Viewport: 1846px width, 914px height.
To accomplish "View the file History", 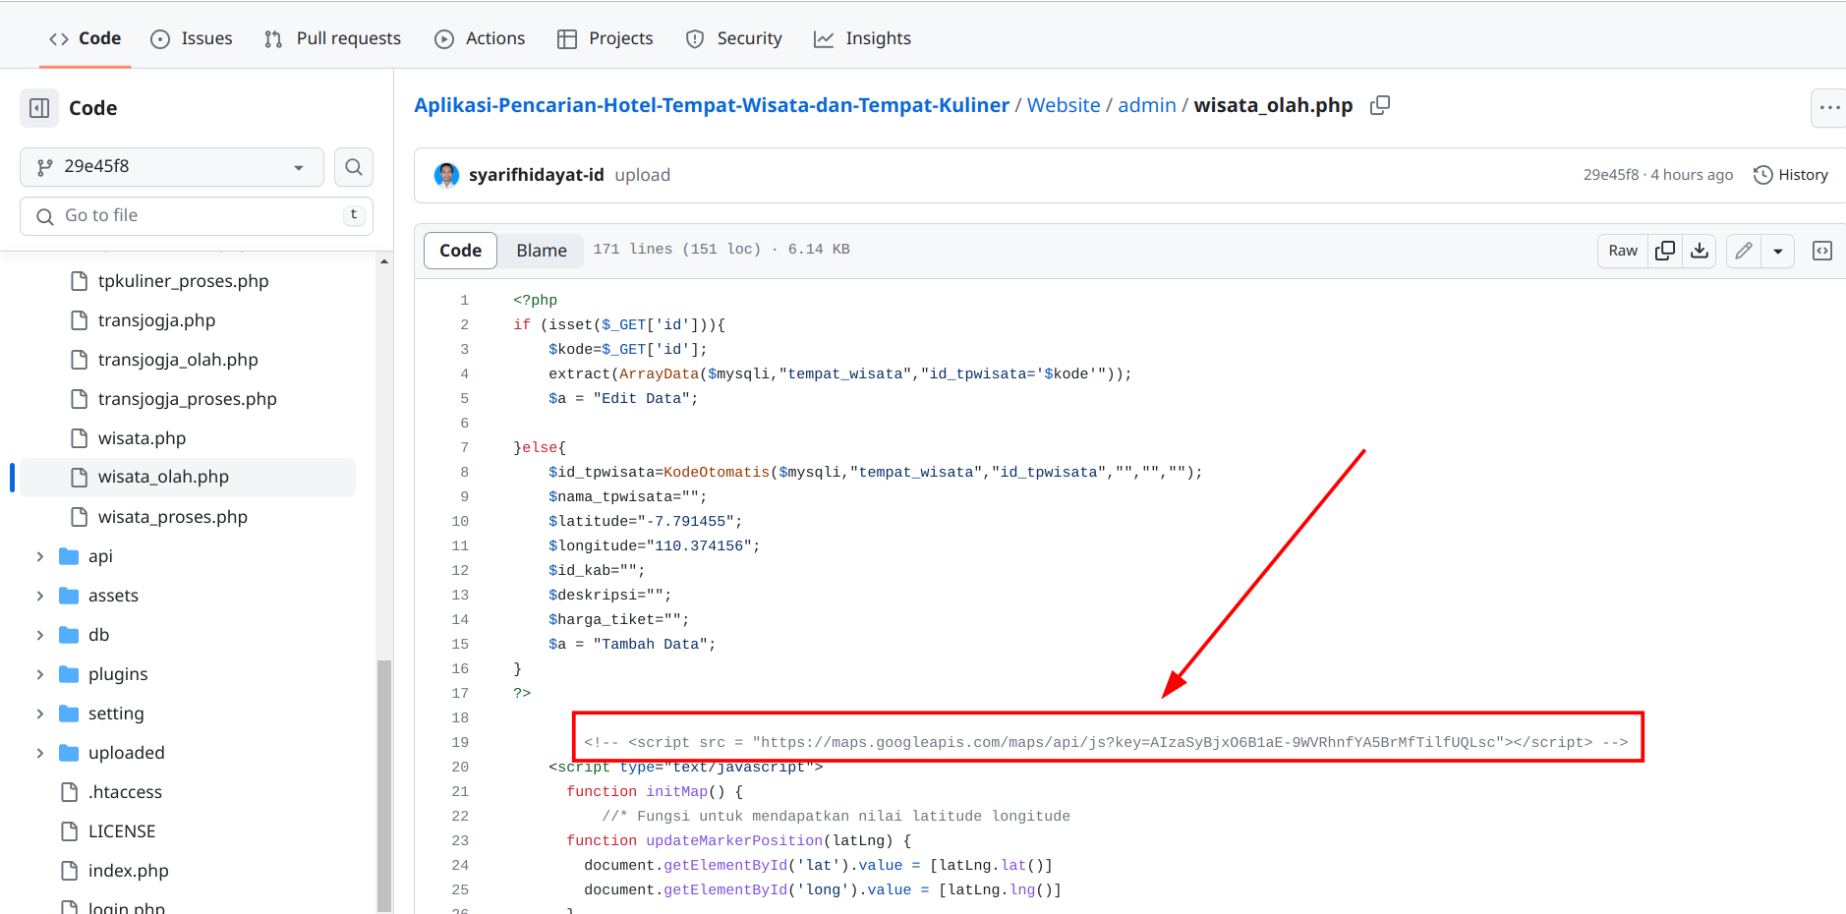I will [x=1791, y=174].
